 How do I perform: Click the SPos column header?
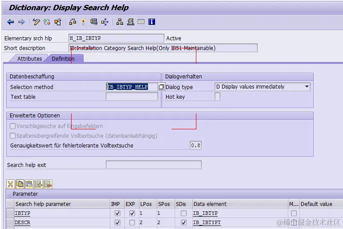point(166,204)
